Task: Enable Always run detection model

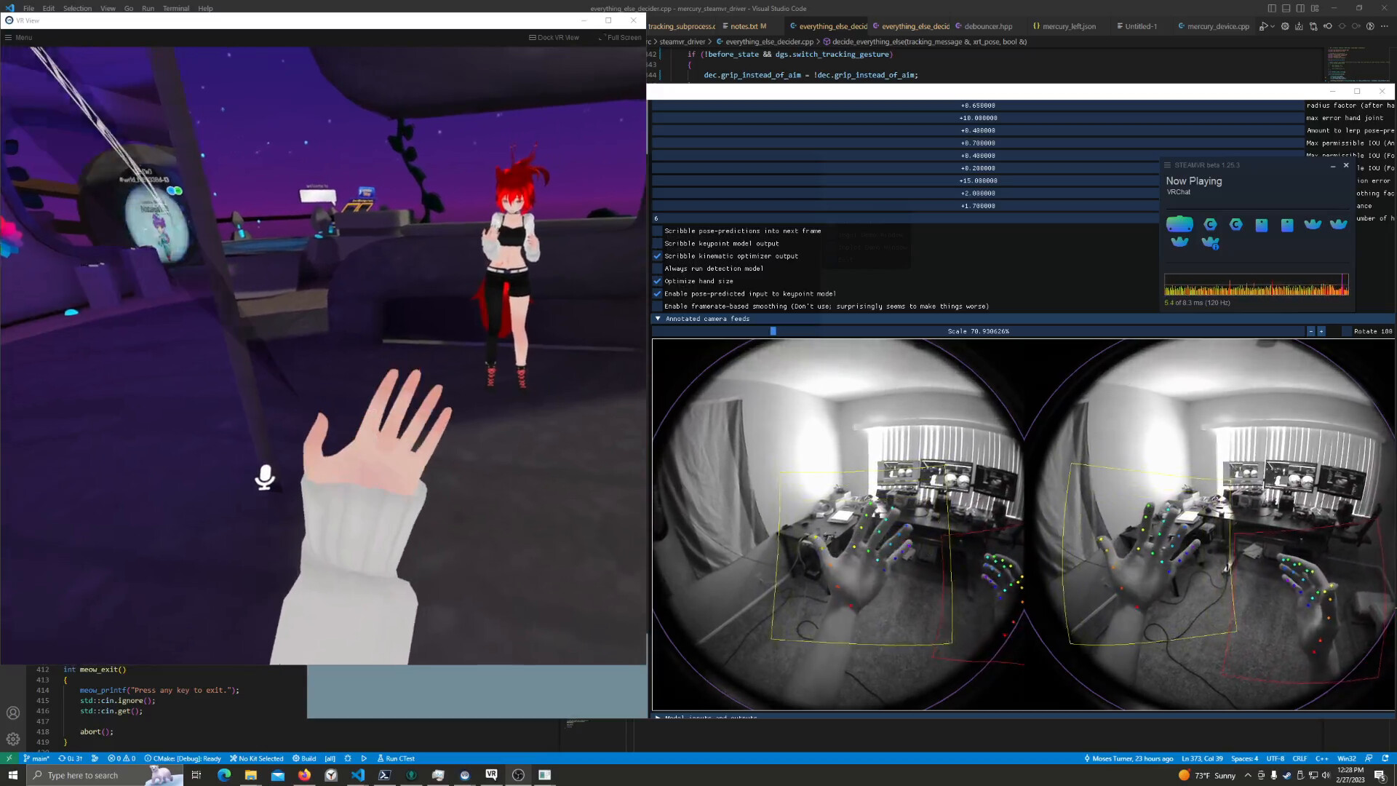Action: pyautogui.click(x=658, y=269)
